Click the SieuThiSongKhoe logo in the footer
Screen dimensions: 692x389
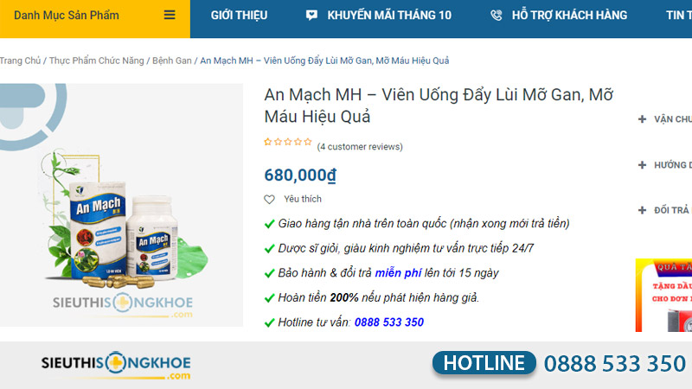[x=116, y=365]
